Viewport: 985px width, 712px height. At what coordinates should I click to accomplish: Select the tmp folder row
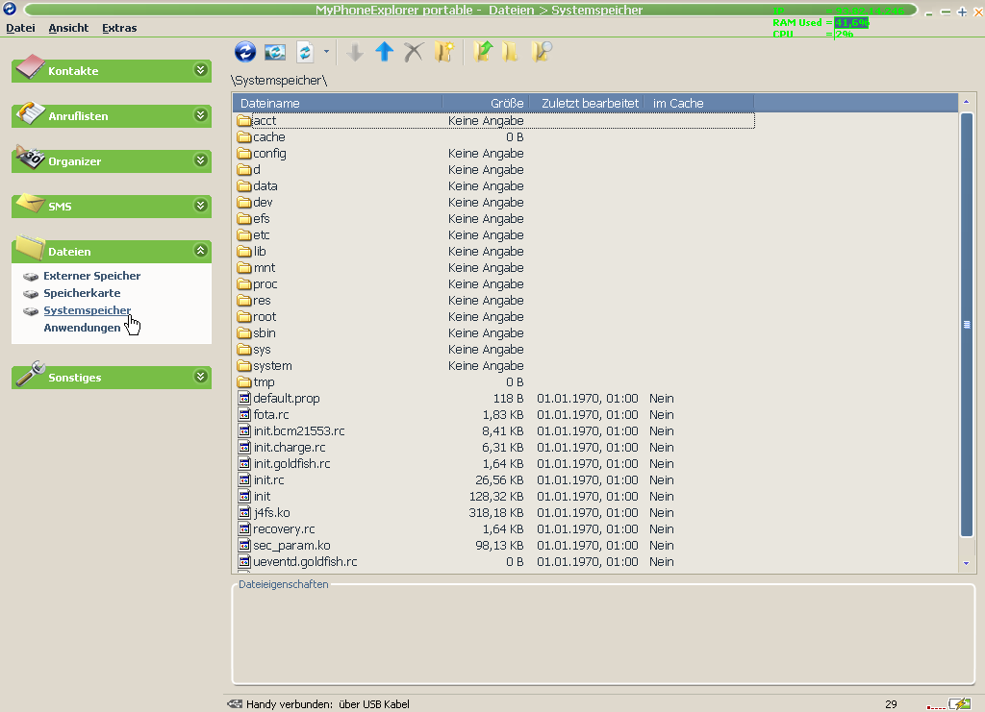(495, 381)
